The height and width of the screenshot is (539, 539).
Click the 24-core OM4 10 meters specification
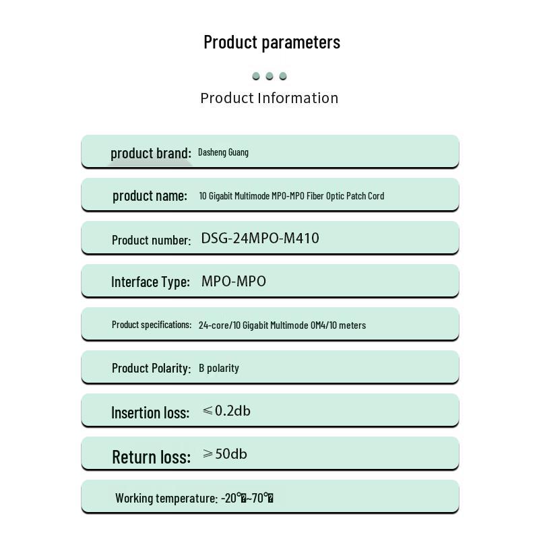click(282, 325)
